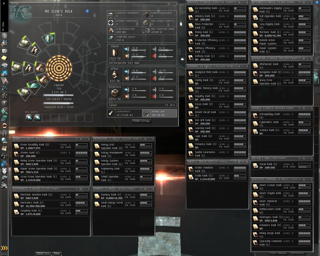Open the character sheet icon in the sidebar

tap(4, 36)
